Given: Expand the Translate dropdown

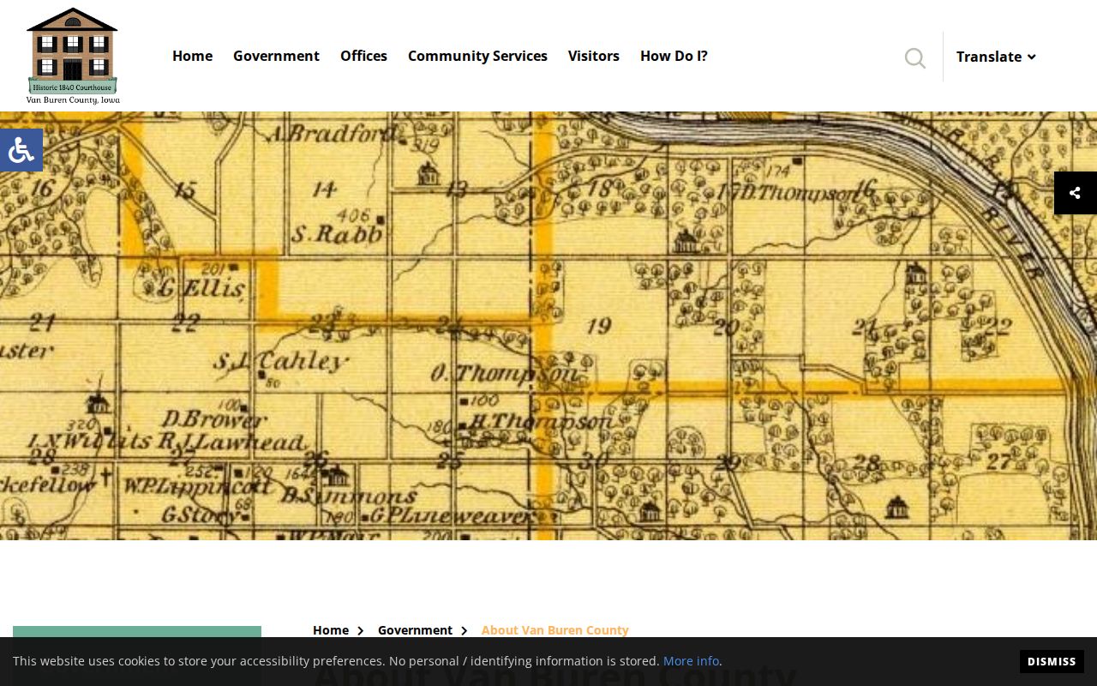Looking at the screenshot, I should pos(996,57).
